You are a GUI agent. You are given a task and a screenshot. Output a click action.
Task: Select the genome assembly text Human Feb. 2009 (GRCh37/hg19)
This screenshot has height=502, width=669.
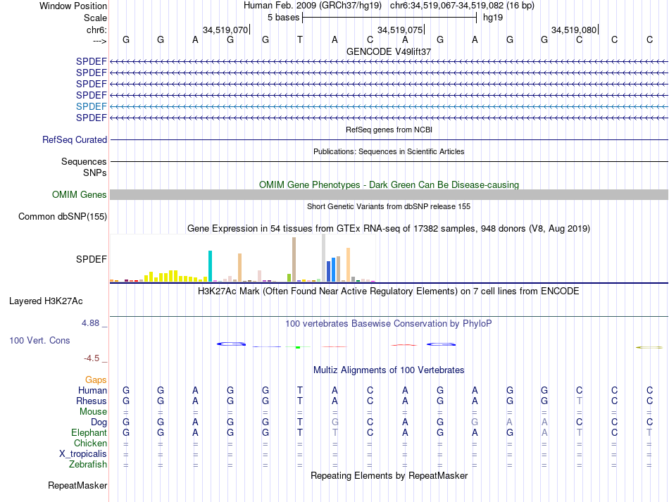pyautogui.click(x=312, y=6)
